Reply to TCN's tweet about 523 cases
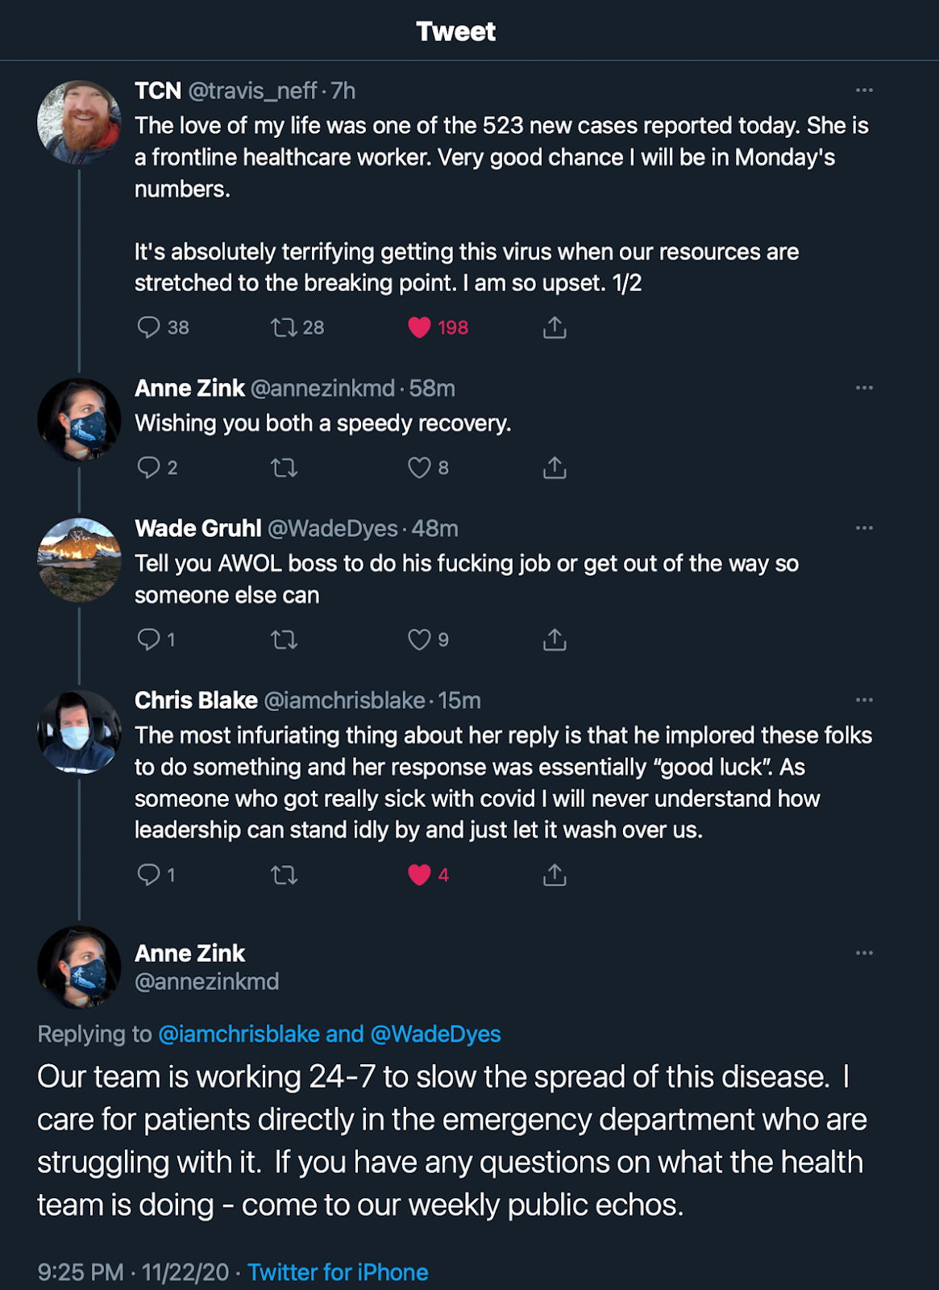This screenshot has height=1290, width=939. pos(149,327)
